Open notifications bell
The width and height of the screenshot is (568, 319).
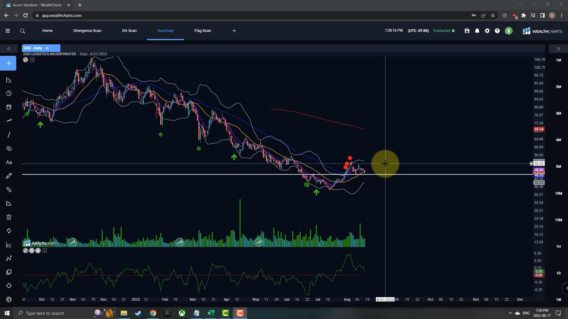(477, 31)
